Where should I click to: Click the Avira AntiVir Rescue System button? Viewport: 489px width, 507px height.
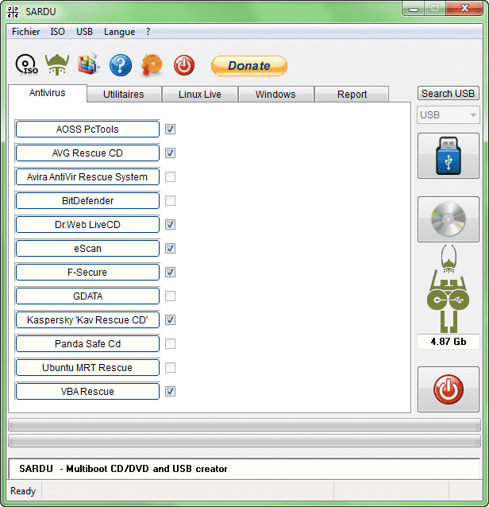[x=87, y=177]
